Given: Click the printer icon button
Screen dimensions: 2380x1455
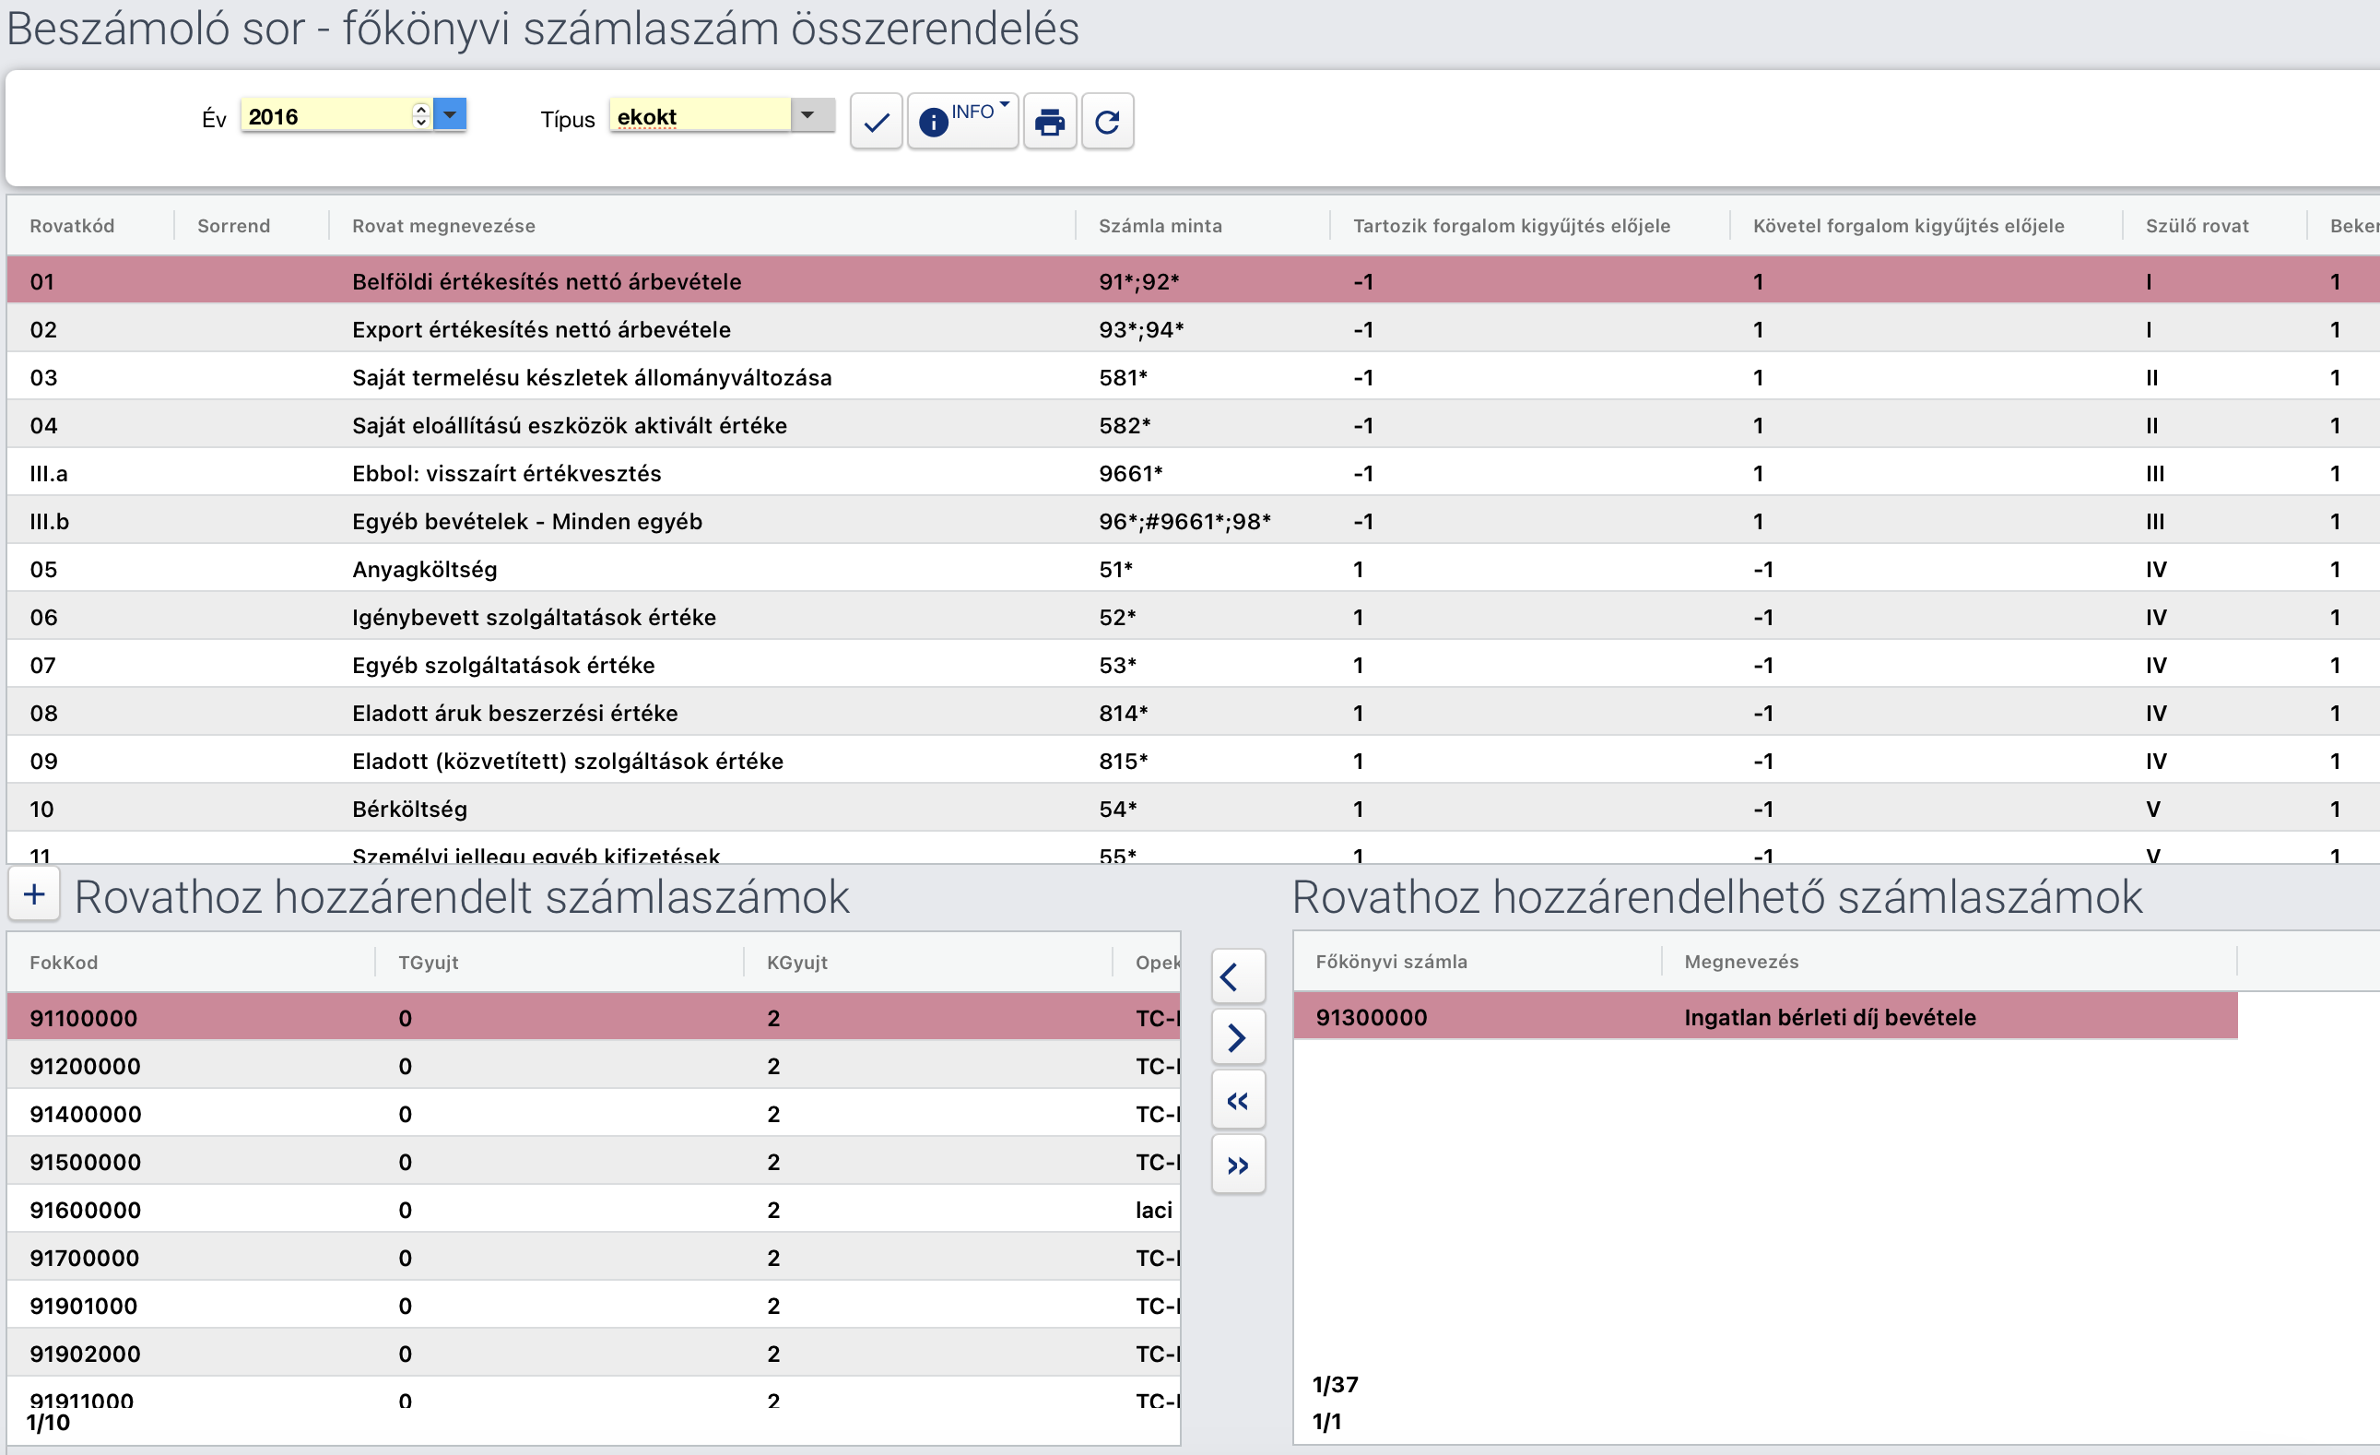Looking at the screenshot, I should point(1050,122).
